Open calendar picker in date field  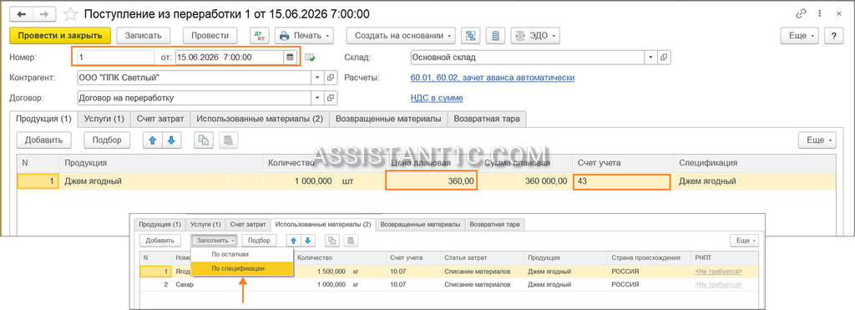click(x=290, y=57)
